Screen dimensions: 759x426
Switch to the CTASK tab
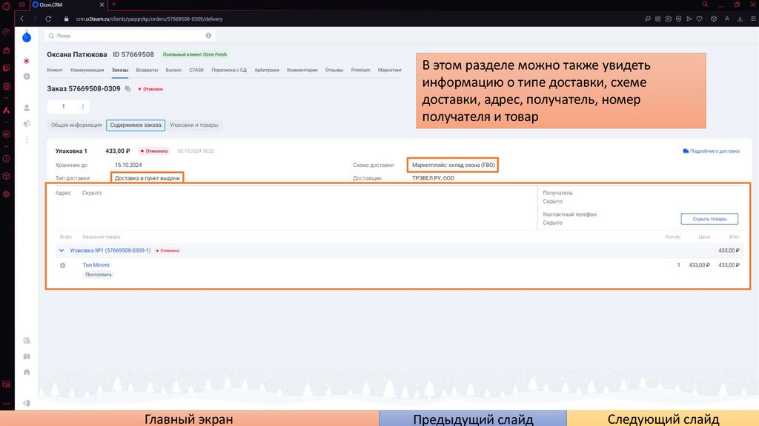point(196,70)
